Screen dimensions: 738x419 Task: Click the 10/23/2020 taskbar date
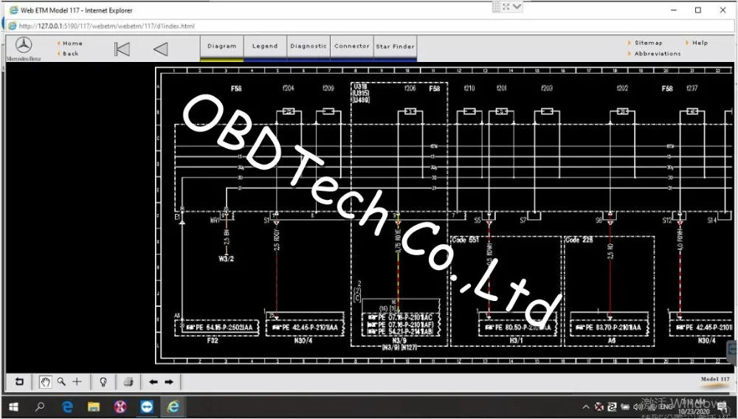click(694, 412)
